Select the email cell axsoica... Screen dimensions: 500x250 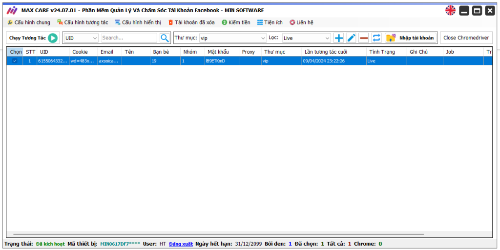tap(110, 61)
